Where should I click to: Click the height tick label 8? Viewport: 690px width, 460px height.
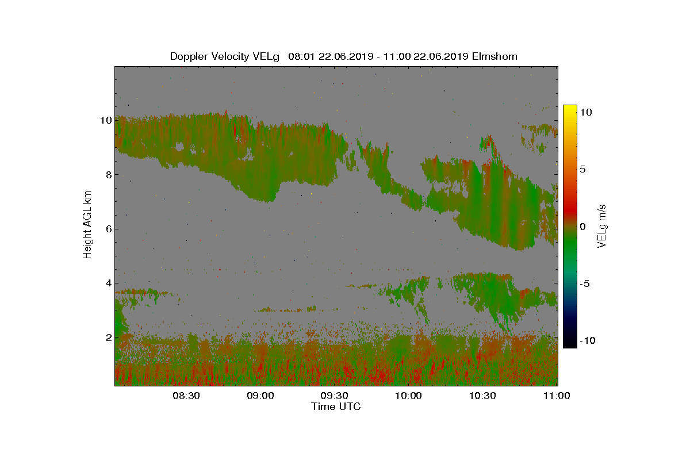click(x=108, y=174)
